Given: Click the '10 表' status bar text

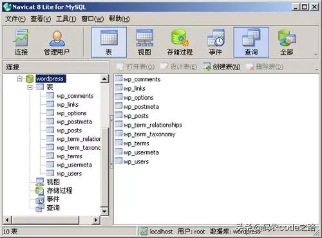Looking at the screenshot, I should 10,232.
